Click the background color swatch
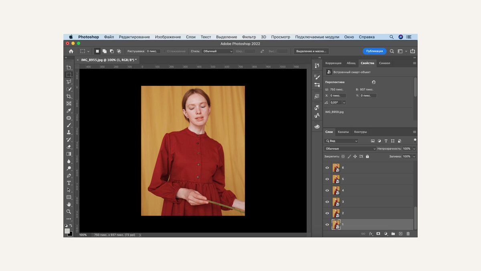Screen dimensions: 481x271 pyautogui.click(x=70, y=234)
